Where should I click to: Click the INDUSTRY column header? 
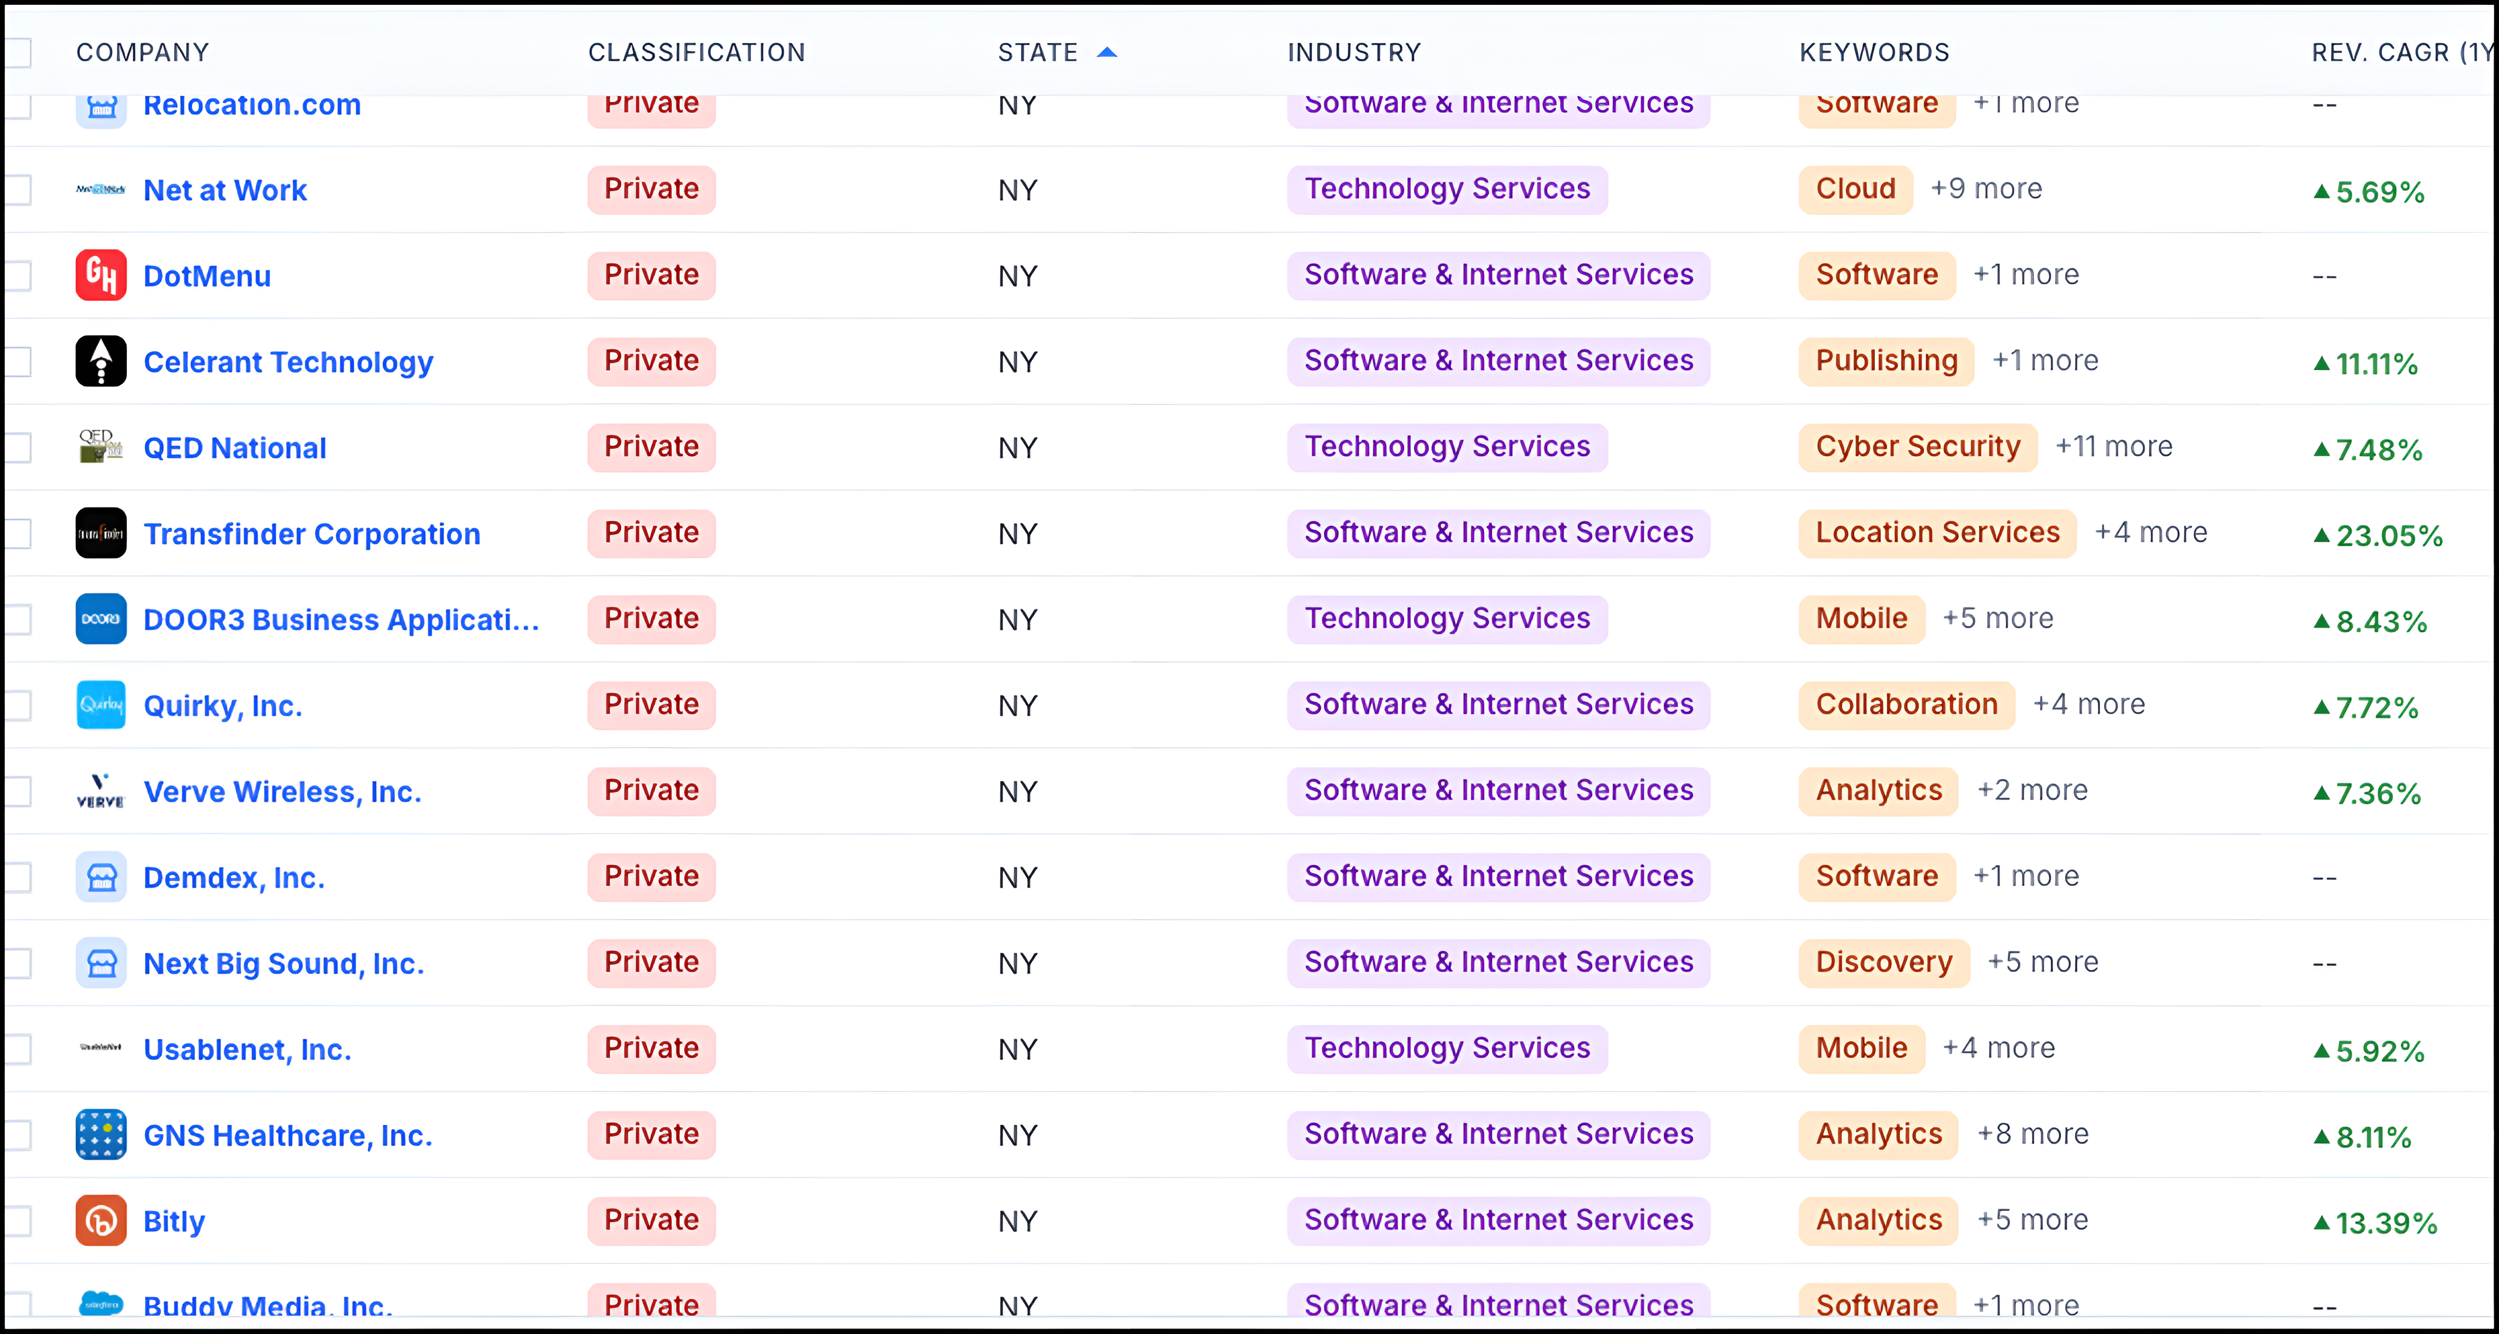click(x=1354, y=52)
